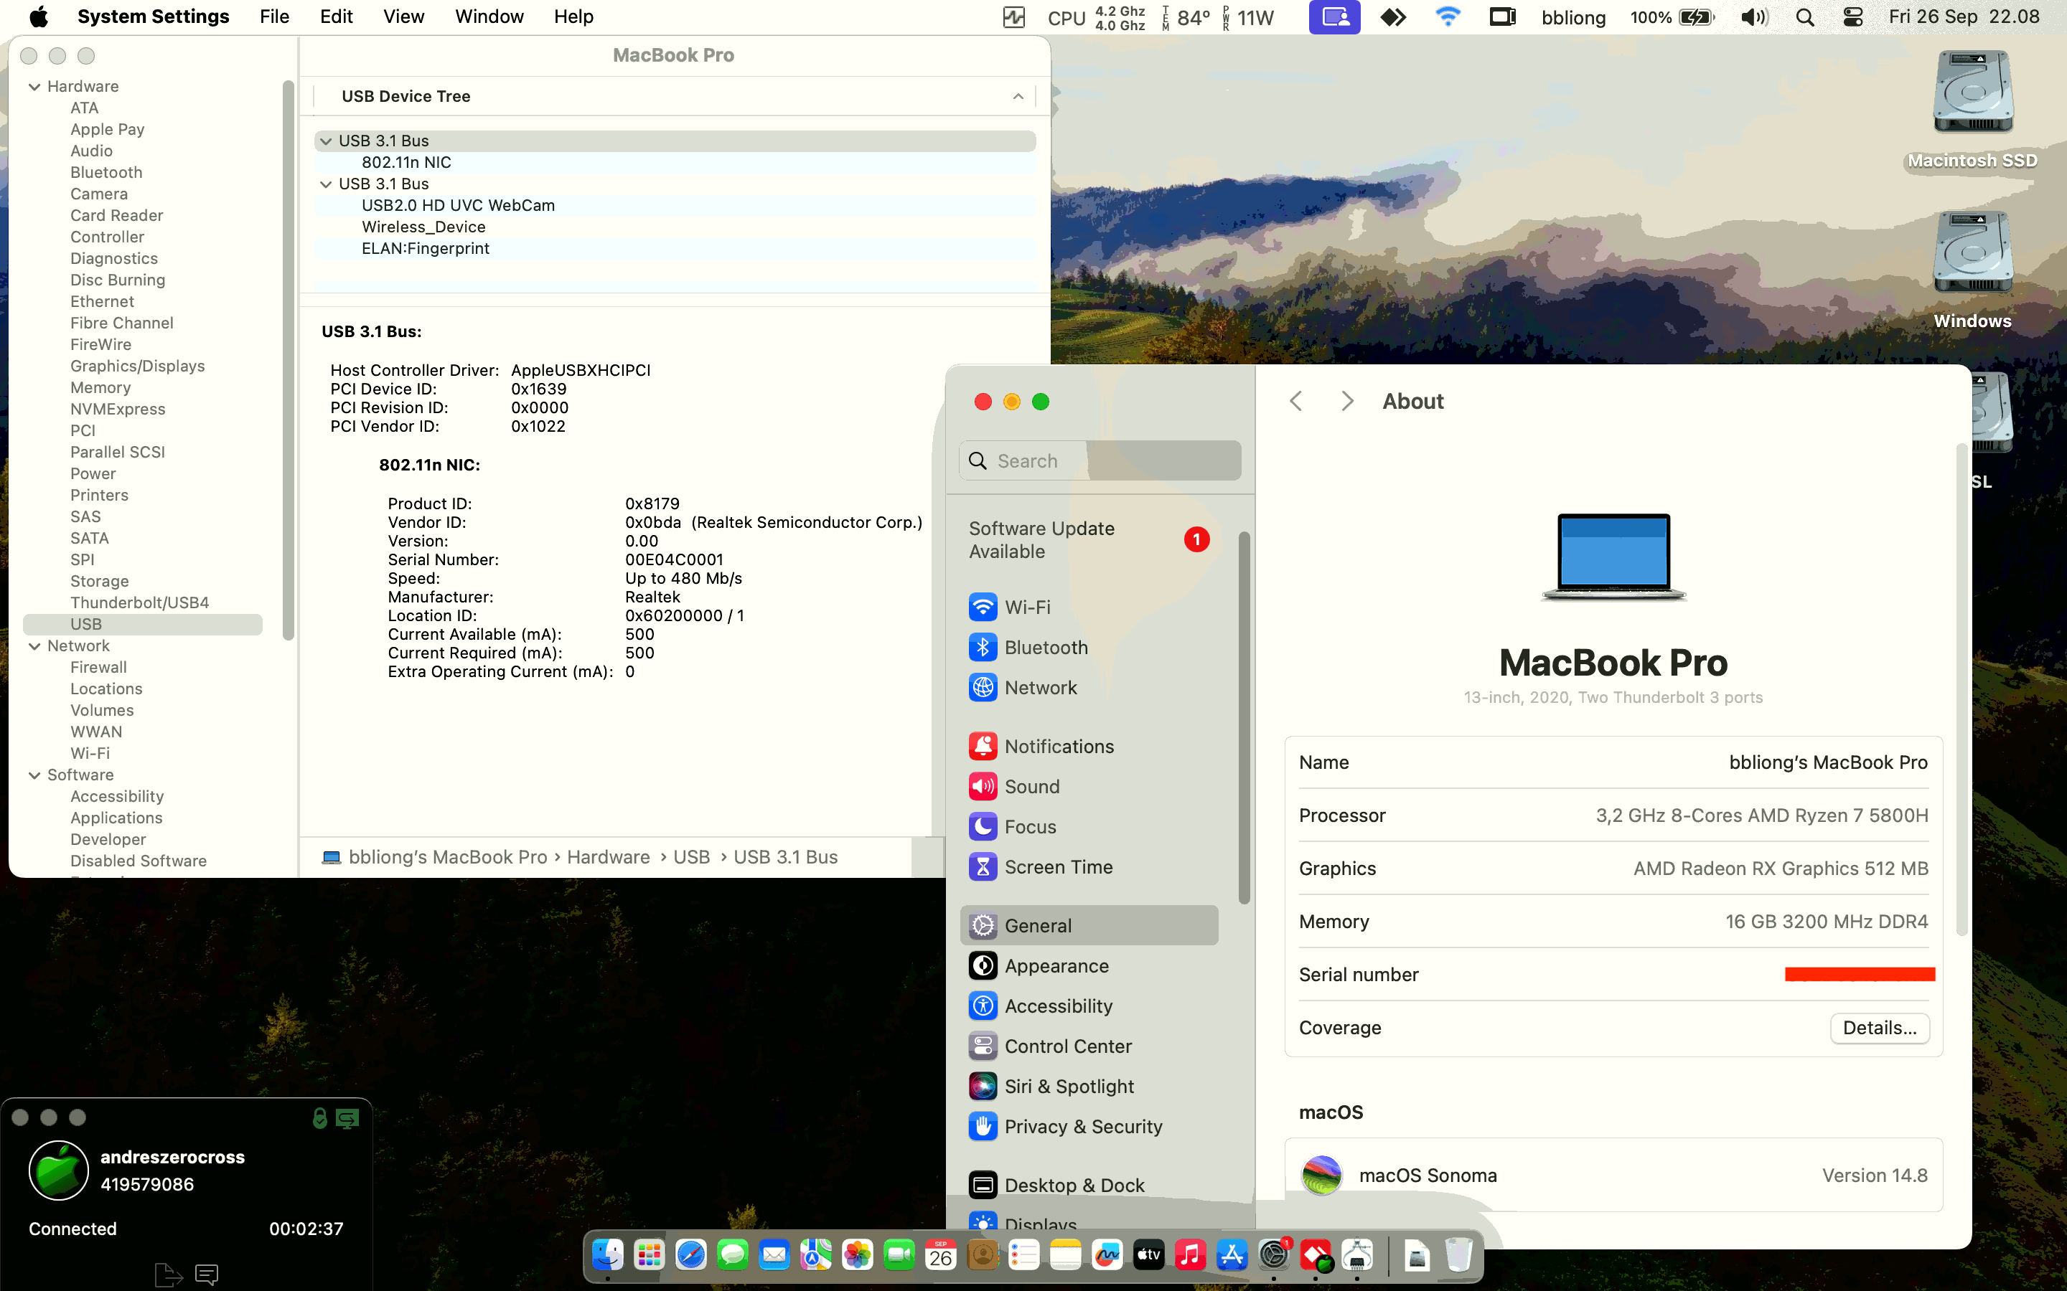The image size is (2067, 1291).
Task: Click the System Settings sidebar scrollbar
Action: pyautogui.click(x=1245, y=717)
